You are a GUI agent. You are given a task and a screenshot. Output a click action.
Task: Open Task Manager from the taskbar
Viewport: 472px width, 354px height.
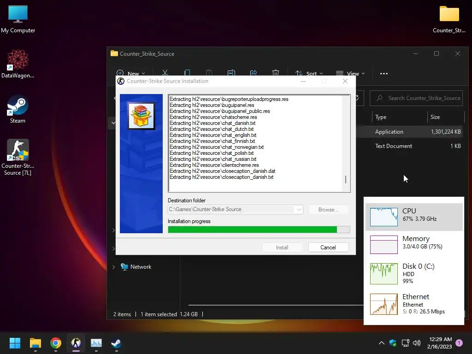[x=96, y=343]
